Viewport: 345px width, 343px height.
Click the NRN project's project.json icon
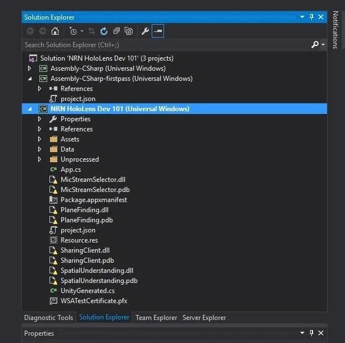(53, 230)
